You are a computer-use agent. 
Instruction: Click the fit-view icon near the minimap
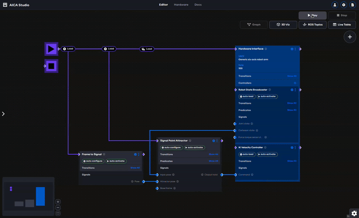pos(58,214)
